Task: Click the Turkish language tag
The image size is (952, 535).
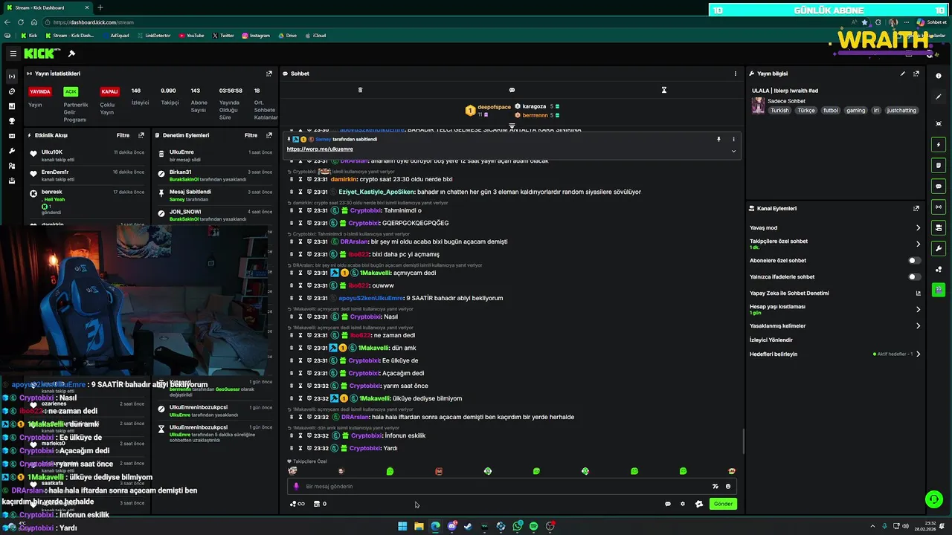Action: tap(779, 110)
